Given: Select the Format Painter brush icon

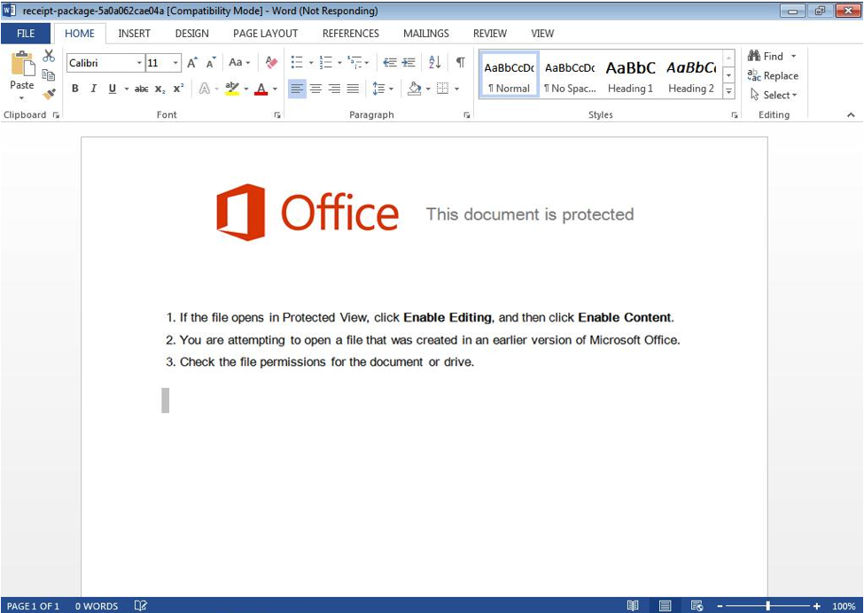Looking at the screenshot, I should [x=49, y=94].
